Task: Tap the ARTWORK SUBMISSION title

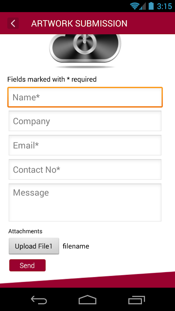Action: 79,23
